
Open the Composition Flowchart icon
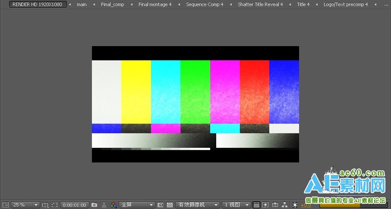click(x=284, y=205)
